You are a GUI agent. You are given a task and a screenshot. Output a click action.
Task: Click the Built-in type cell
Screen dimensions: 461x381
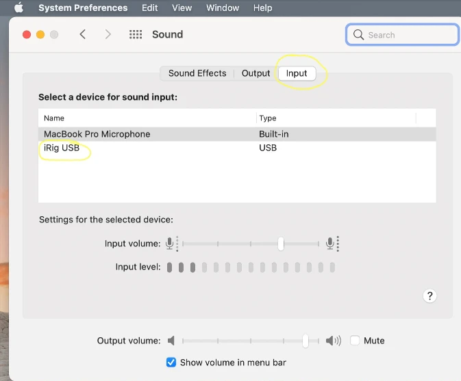point(274,134)
